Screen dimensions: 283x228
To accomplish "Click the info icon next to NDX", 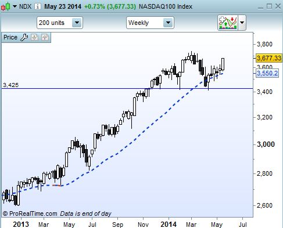I will pos(38,6).
